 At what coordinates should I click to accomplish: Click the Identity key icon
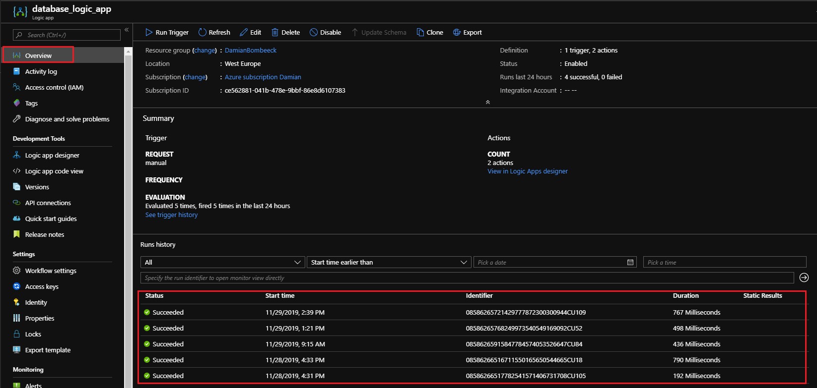[x=16, y=302]
